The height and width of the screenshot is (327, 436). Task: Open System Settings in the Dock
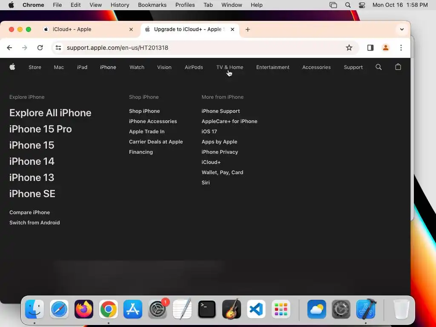[158, 309]
